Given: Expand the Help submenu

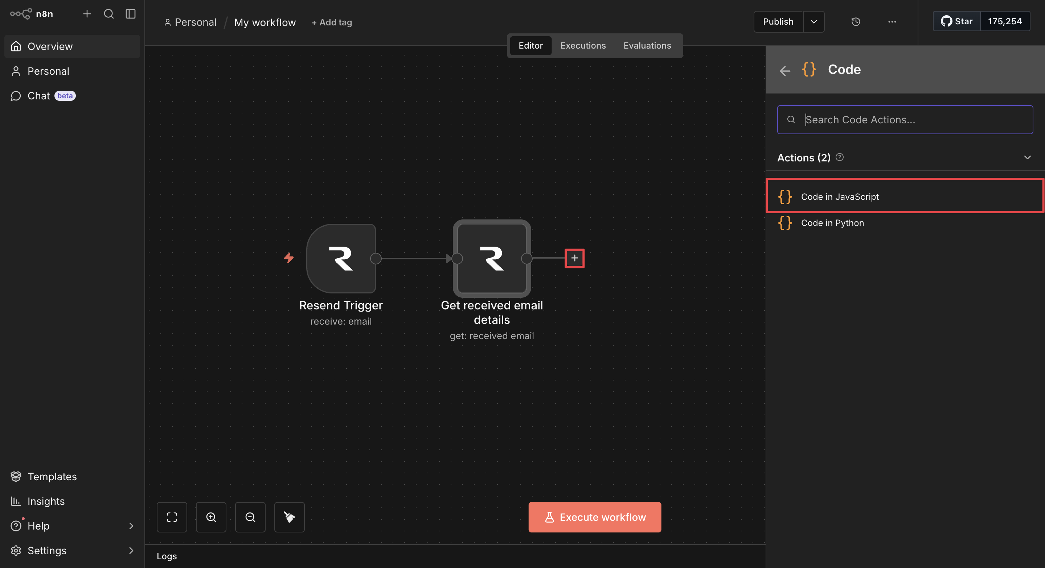Looking at the screenshot, I should 131,526.
